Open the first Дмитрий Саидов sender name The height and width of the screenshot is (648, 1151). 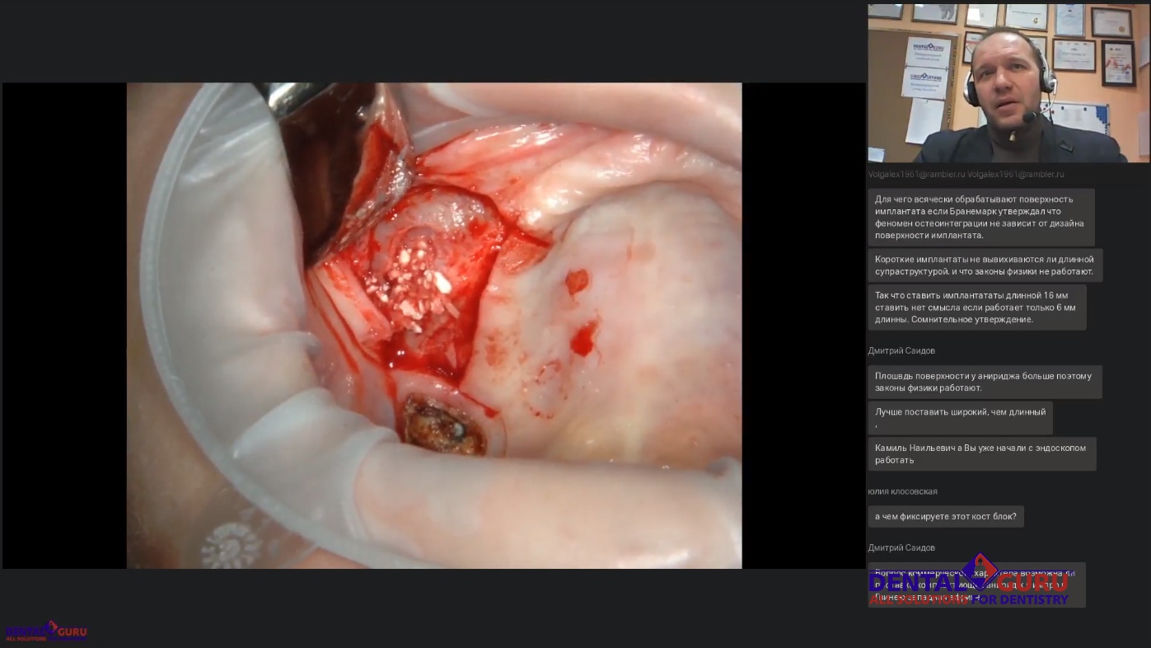coord(901,350)
